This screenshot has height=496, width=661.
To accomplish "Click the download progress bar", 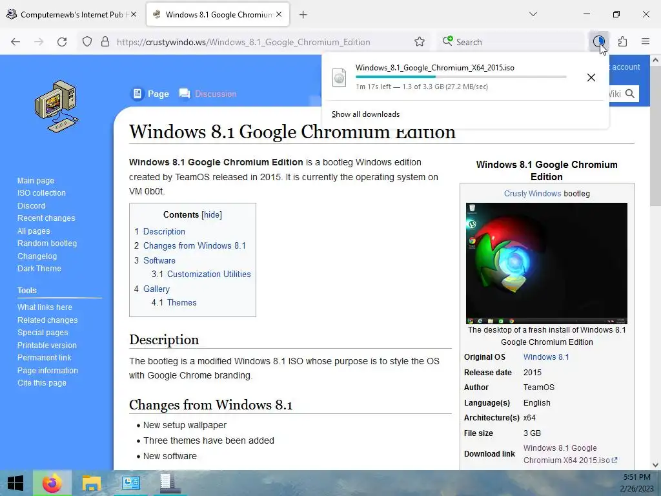I will [461, 77].
